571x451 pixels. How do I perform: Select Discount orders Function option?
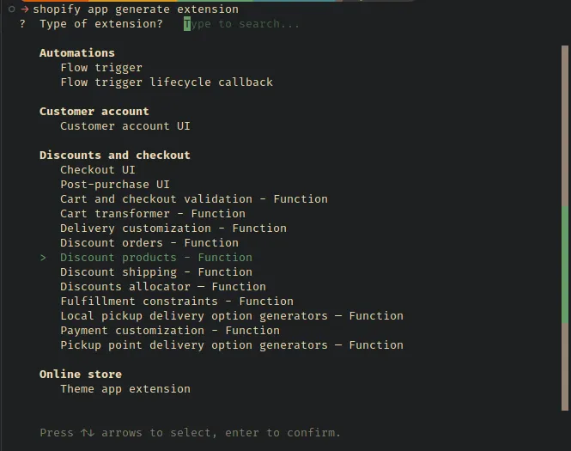149,242
